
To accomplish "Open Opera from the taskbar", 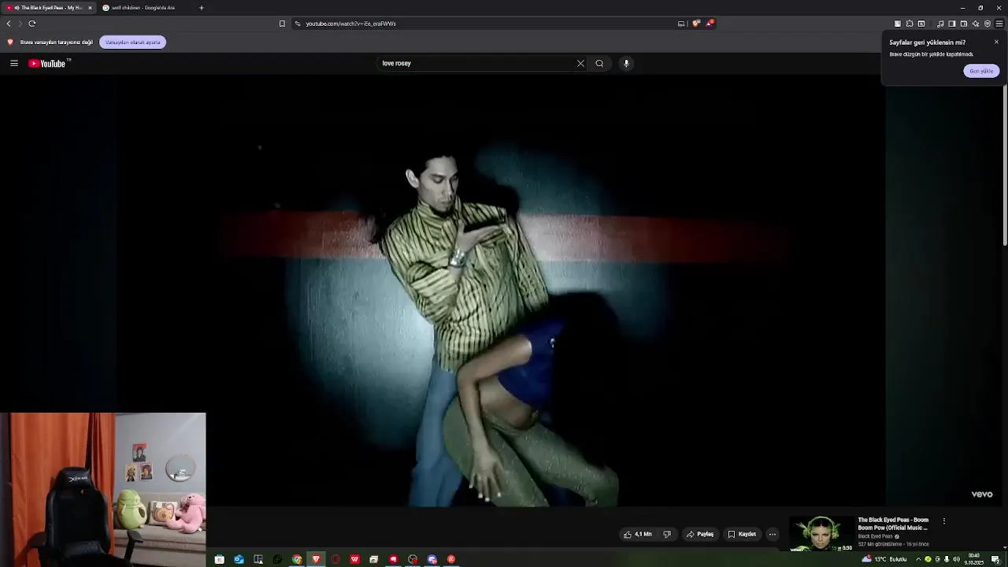I will [x=335, y=559].
